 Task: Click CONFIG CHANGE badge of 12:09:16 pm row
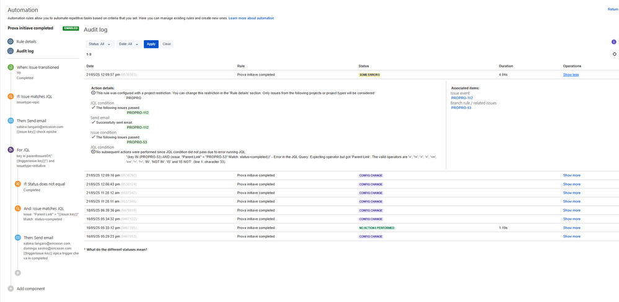[371, 175]
